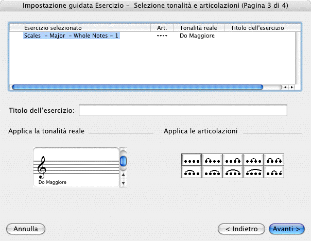
Task: Step key signature up with scrollbar arrow
Action: coord(124,175)
